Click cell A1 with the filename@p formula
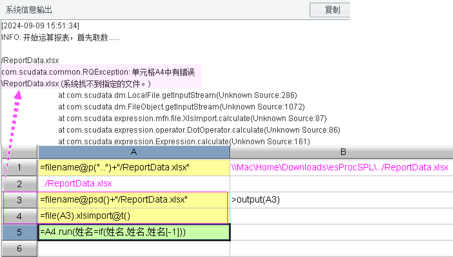 tap(134, 167)
